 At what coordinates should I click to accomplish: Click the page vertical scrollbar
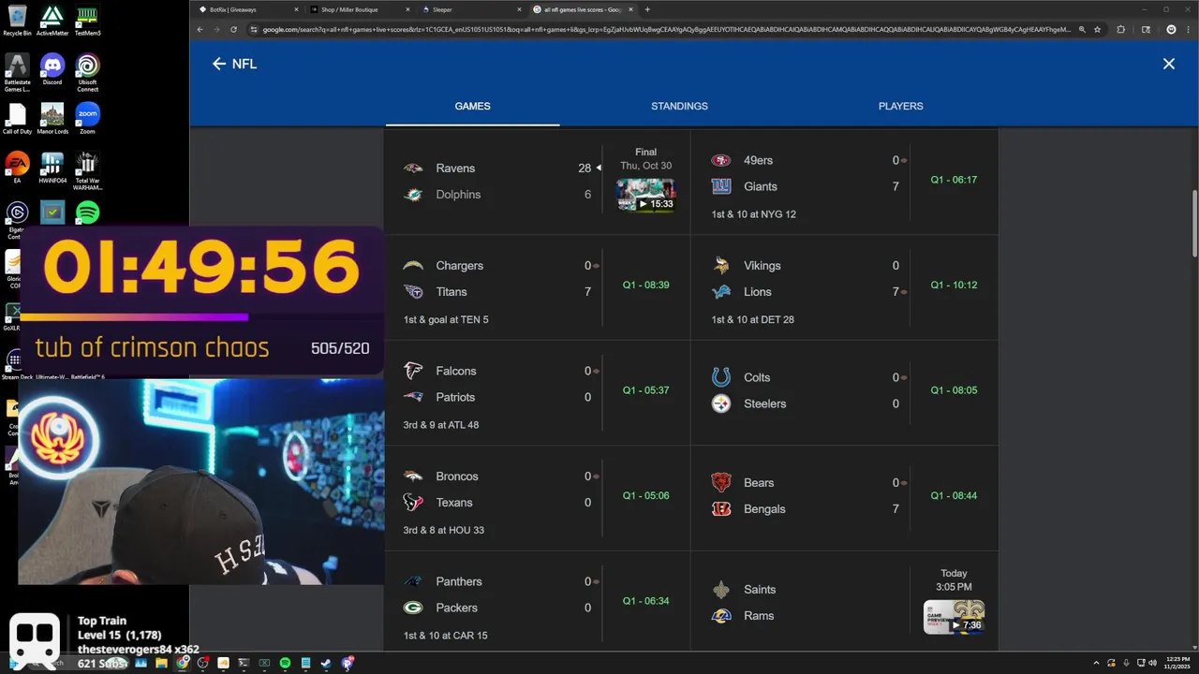coord(1193,225)
